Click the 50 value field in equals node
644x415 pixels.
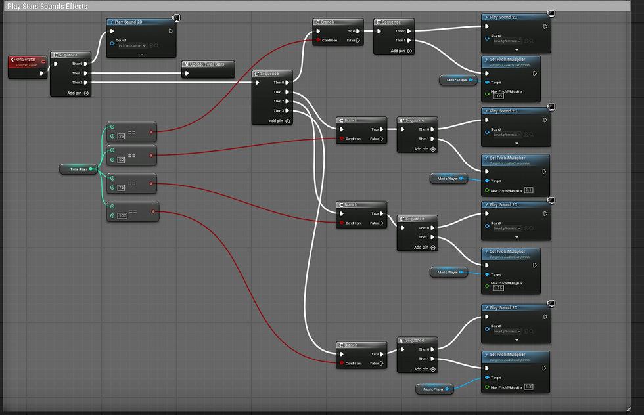click(121, 160)
